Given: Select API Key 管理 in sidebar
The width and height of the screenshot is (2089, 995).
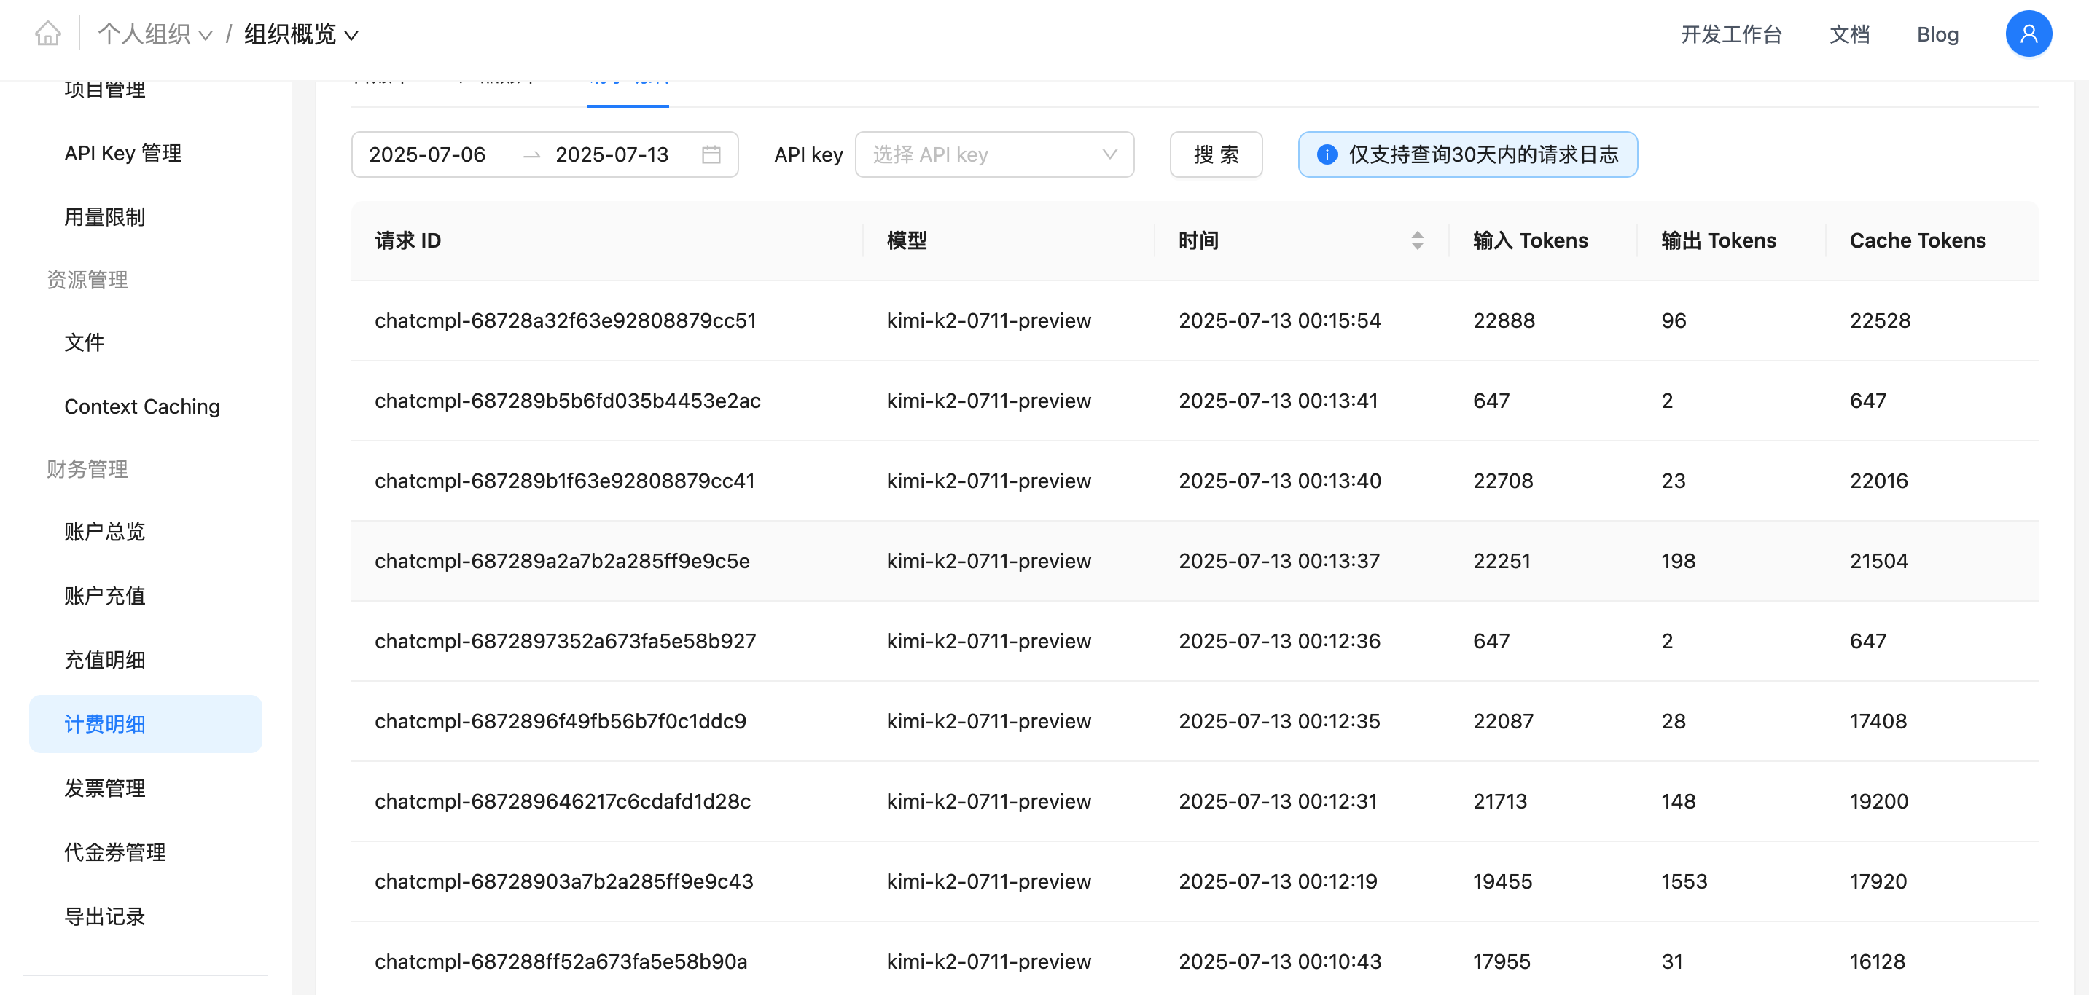Looking at the screenshot, I should (122, 153).
